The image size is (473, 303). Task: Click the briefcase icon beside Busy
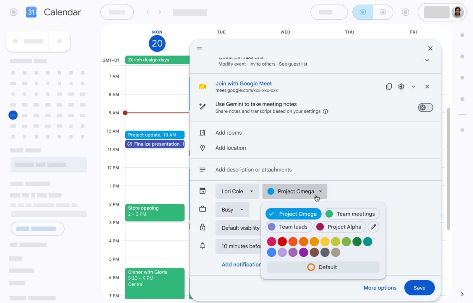click(x=203, y=209)
